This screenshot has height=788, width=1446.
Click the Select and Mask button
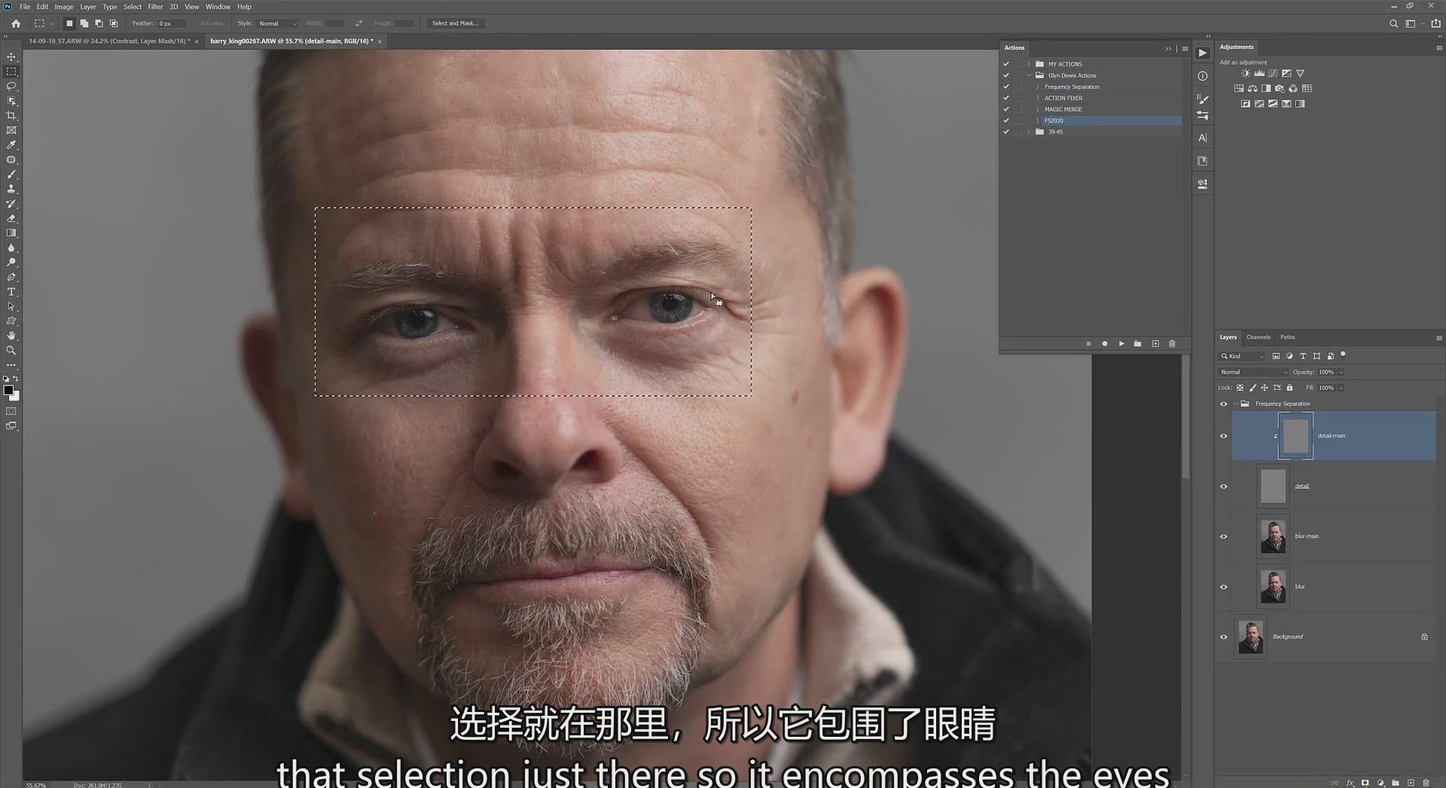click(456, 23)
